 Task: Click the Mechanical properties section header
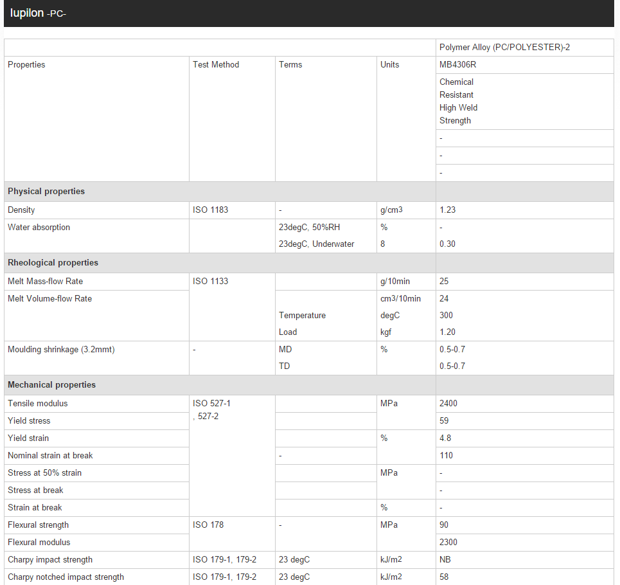pyautogui.click(x=51, y=384)
